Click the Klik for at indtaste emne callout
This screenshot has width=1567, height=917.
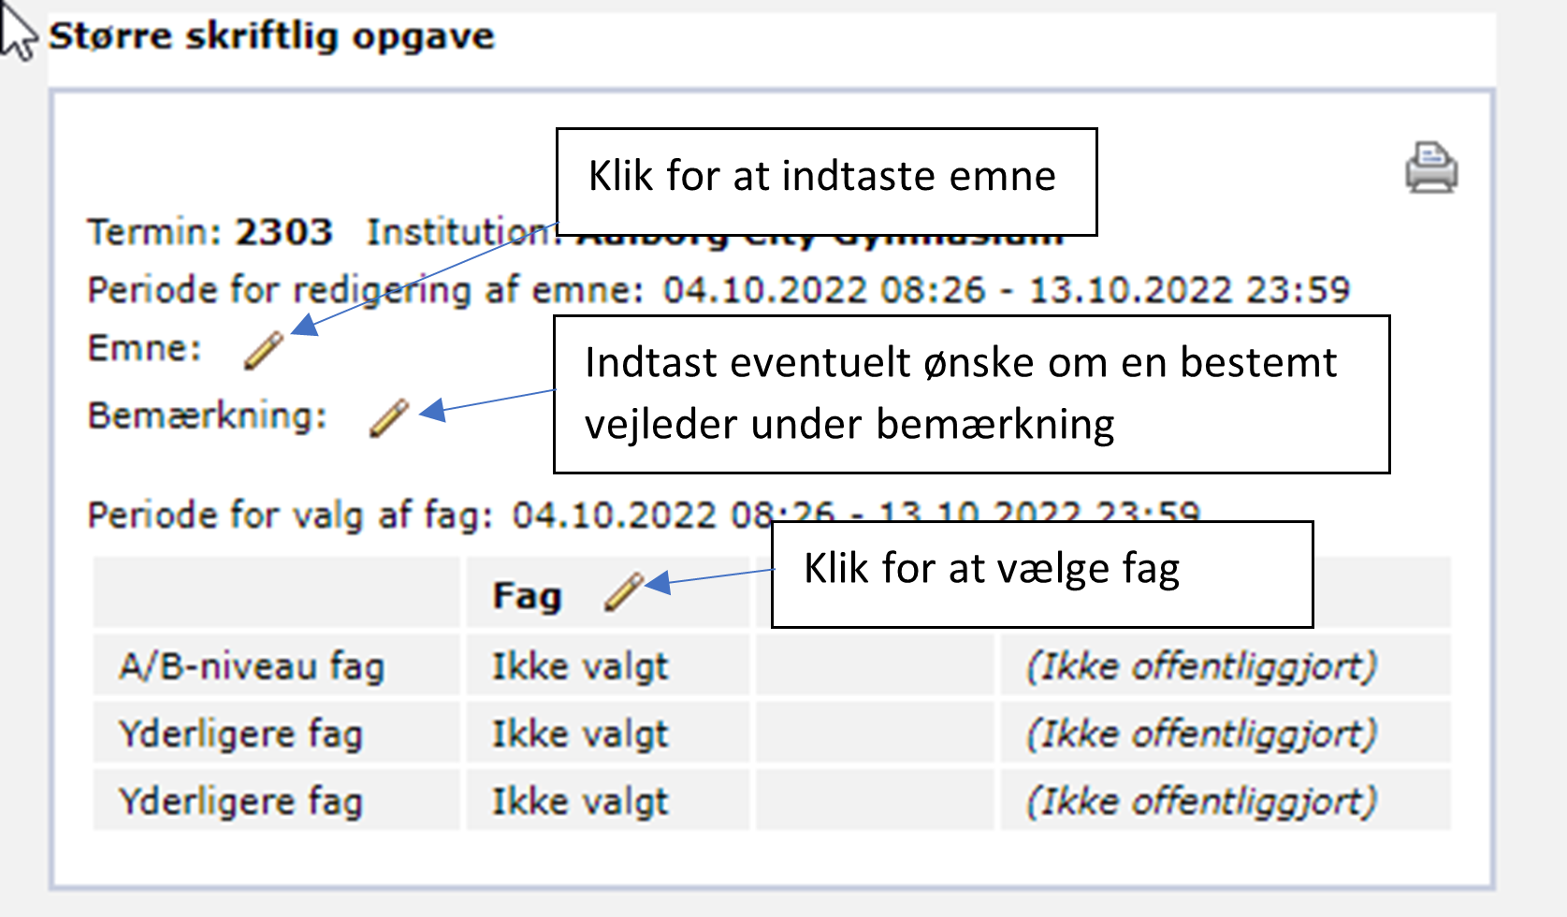[x=826, y=182]
